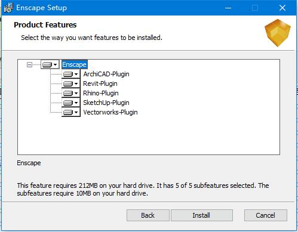Close the Enscape Setup window
The image size is (298, 232).
coord(282,8)
